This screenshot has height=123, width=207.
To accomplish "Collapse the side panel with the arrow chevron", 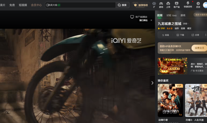I will coord(152,83).
